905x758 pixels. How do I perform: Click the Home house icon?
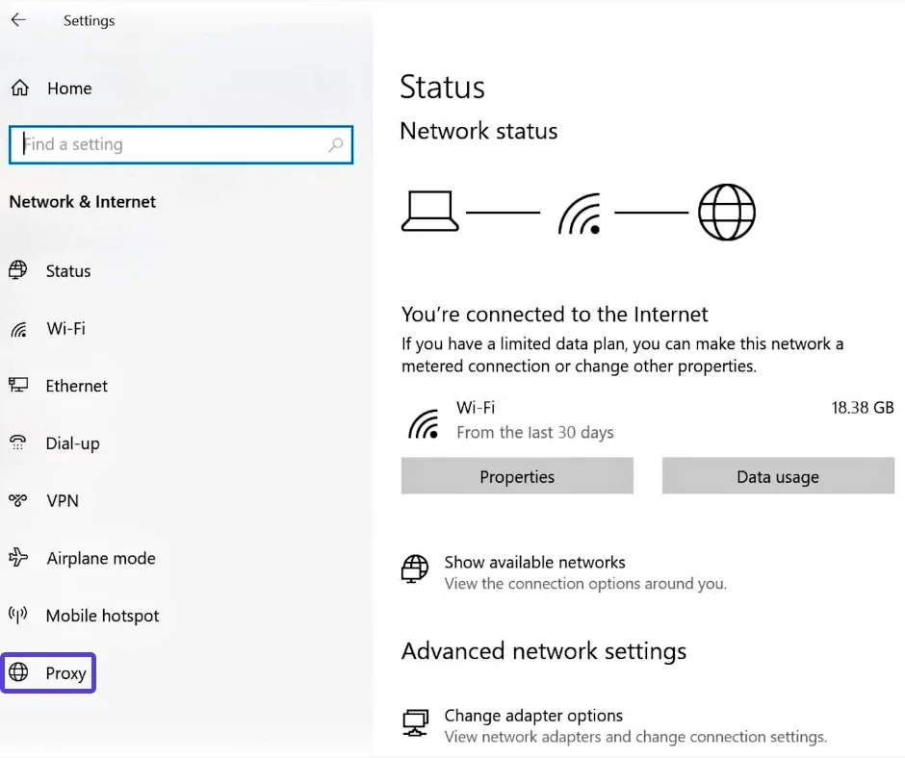[19, 87]
